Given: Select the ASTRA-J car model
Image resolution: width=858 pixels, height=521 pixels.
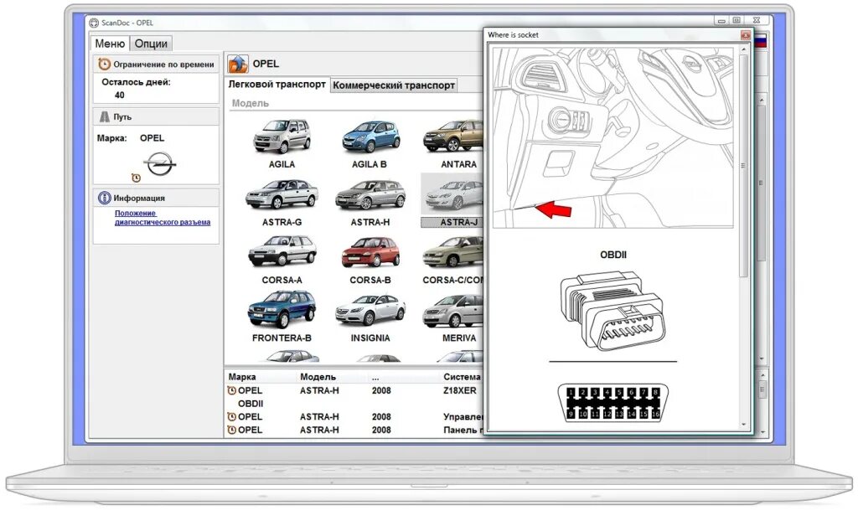Looking at the screenshot, I should point(453,200).
